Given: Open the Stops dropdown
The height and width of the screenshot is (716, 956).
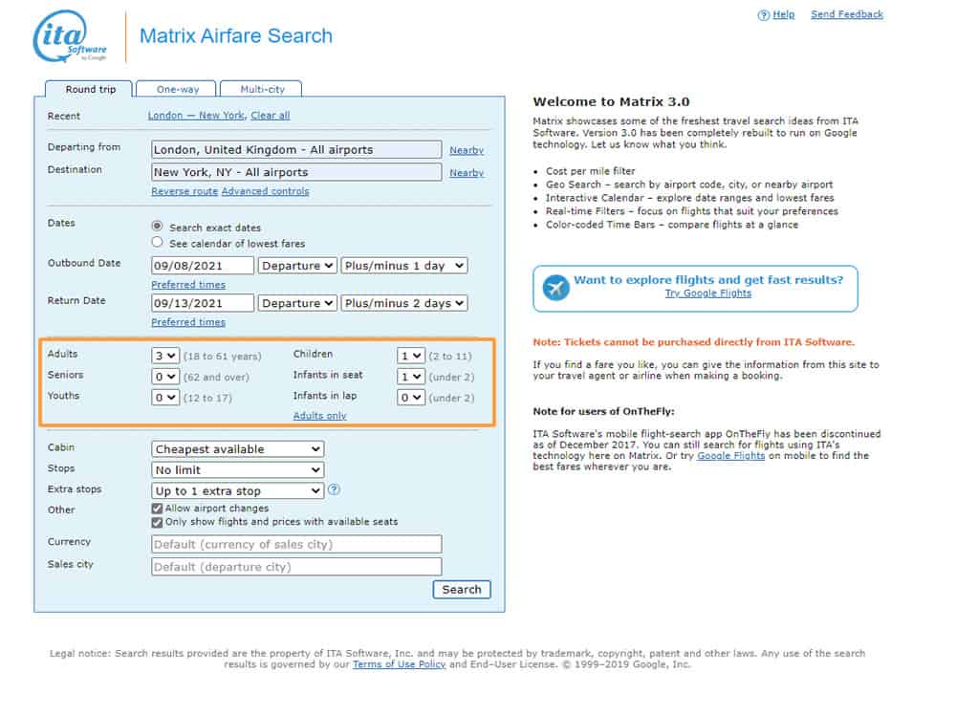Looking at the screenshot, I should coord(238,470).
